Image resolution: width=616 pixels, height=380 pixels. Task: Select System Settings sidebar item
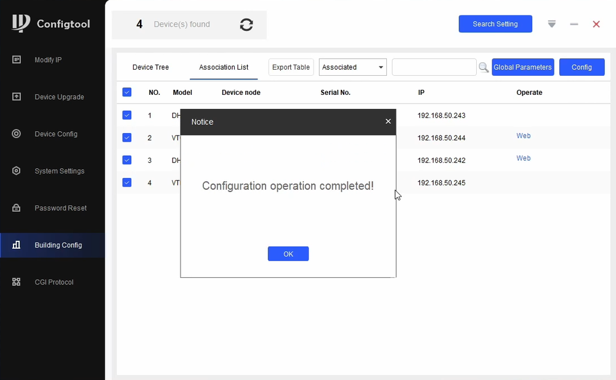click(59, 171)
